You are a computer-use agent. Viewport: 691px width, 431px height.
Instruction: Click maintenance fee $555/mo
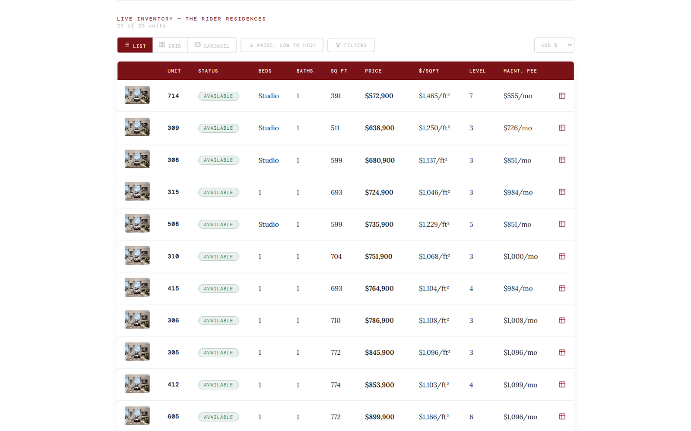point(518,96)
